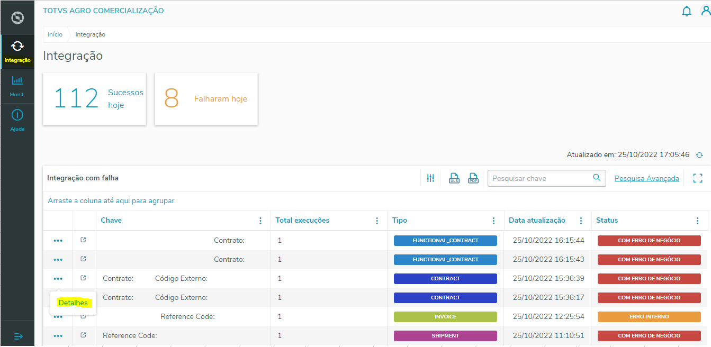Open Status column options menu

pyautogui.click(x=697, y=221)
